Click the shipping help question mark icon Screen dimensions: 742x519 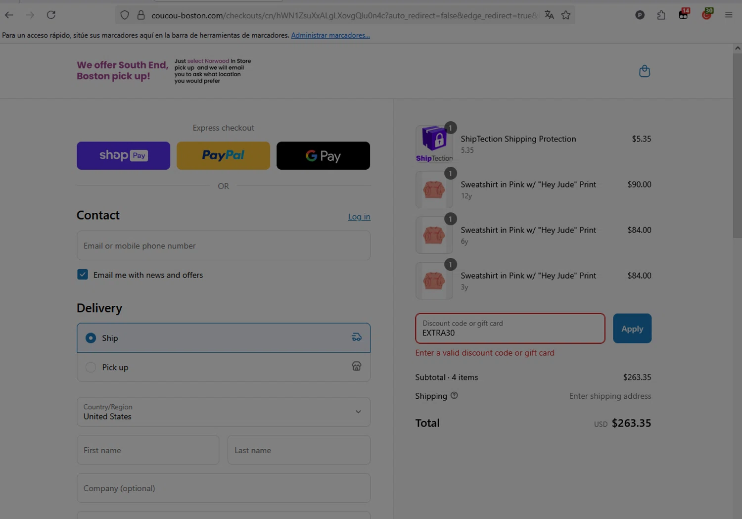[454, 395]
